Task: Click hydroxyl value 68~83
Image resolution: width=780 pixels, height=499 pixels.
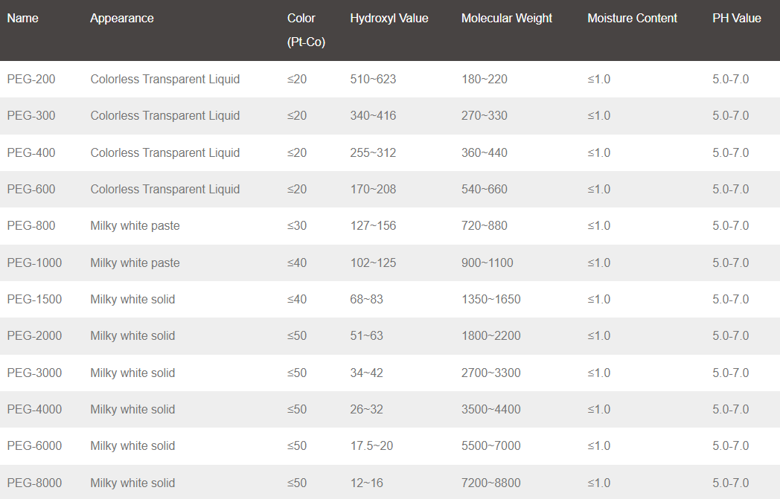Action: click(x=367, y=299)
